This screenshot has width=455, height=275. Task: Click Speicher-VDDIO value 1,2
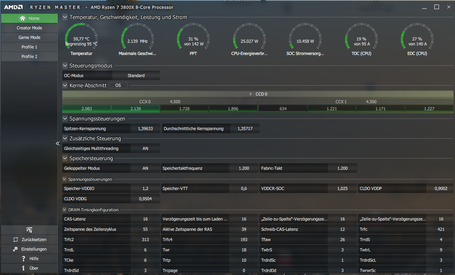point(146,189)
